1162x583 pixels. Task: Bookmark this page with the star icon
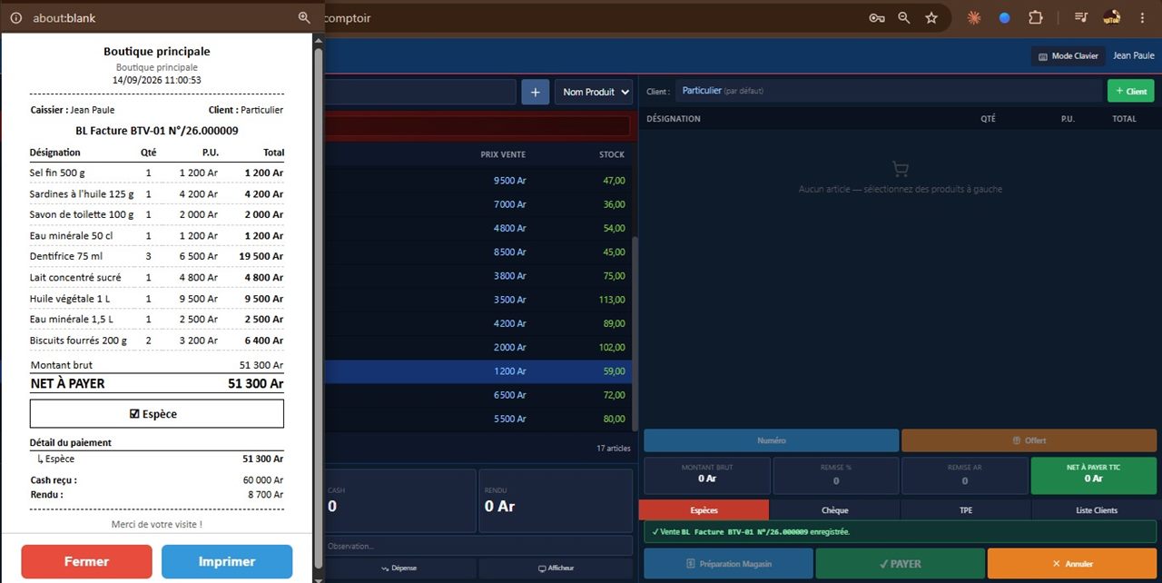[x=931, y=17]
